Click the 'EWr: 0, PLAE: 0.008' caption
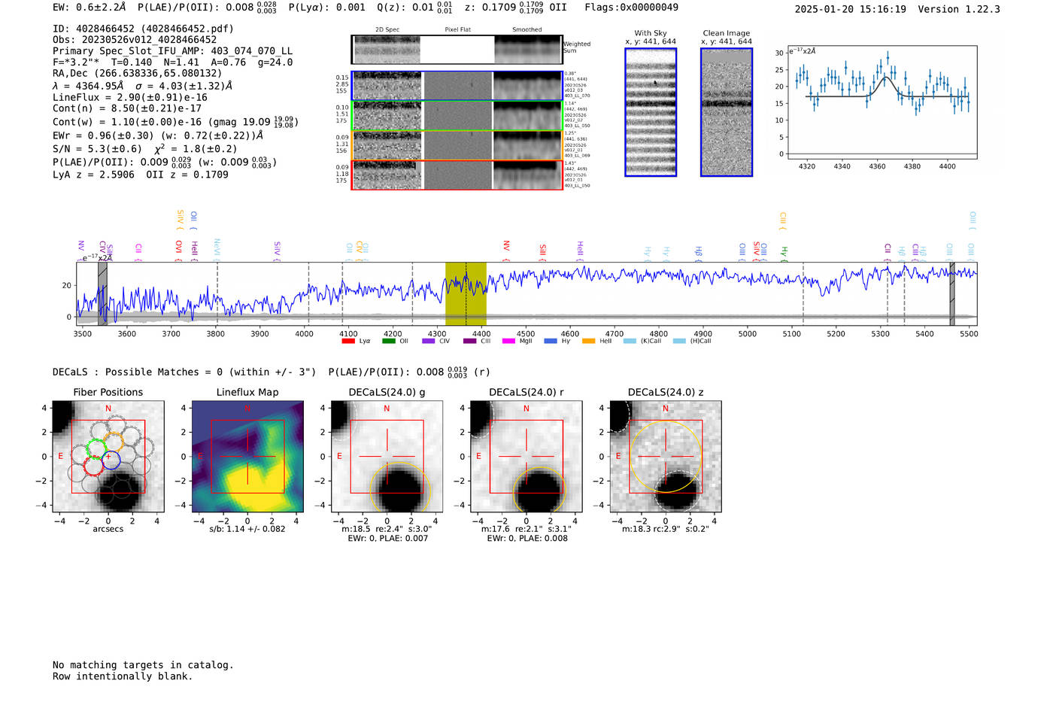The image size is (1053, 717). (x=526, y=538)
